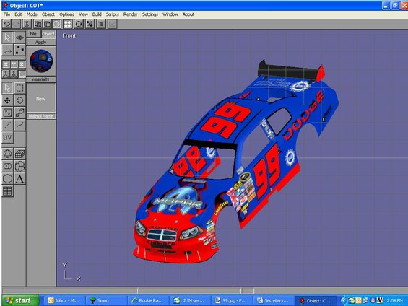Click the blue material sphere preview
Image resolution: width=408 pixels, height=306 pixels.
tap(41, 61)
